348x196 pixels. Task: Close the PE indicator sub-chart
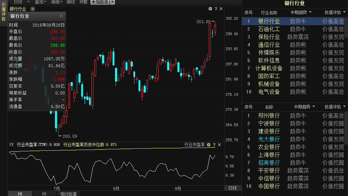point(219,145)
